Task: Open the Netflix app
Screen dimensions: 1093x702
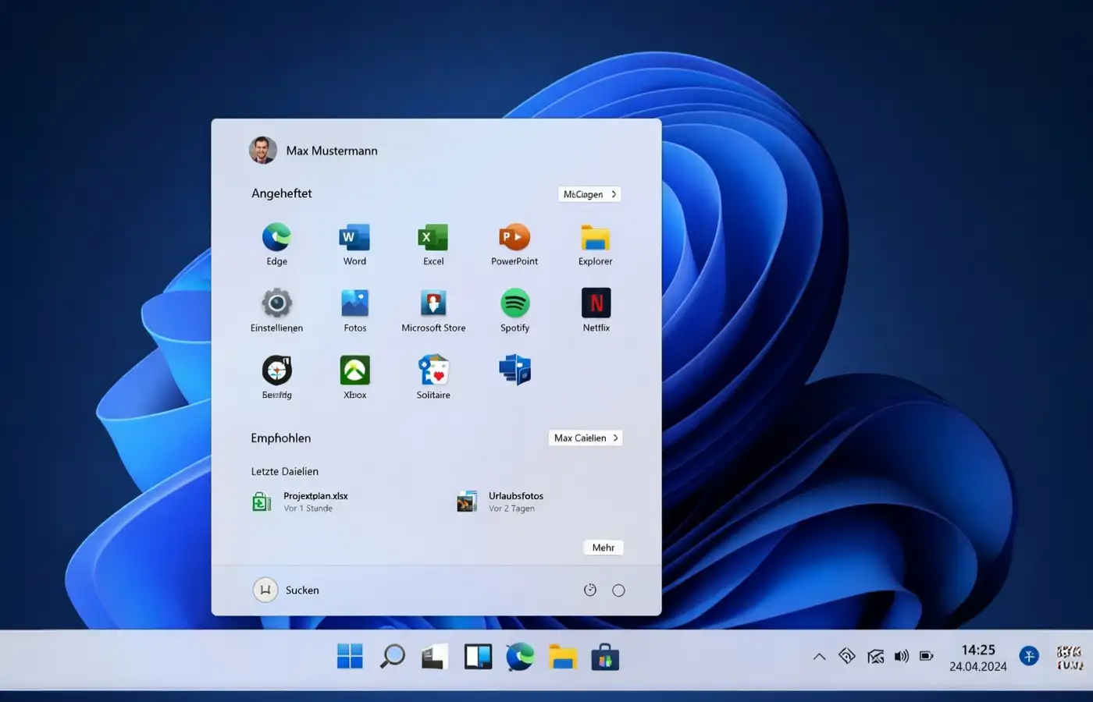Action: click(596, 303)
